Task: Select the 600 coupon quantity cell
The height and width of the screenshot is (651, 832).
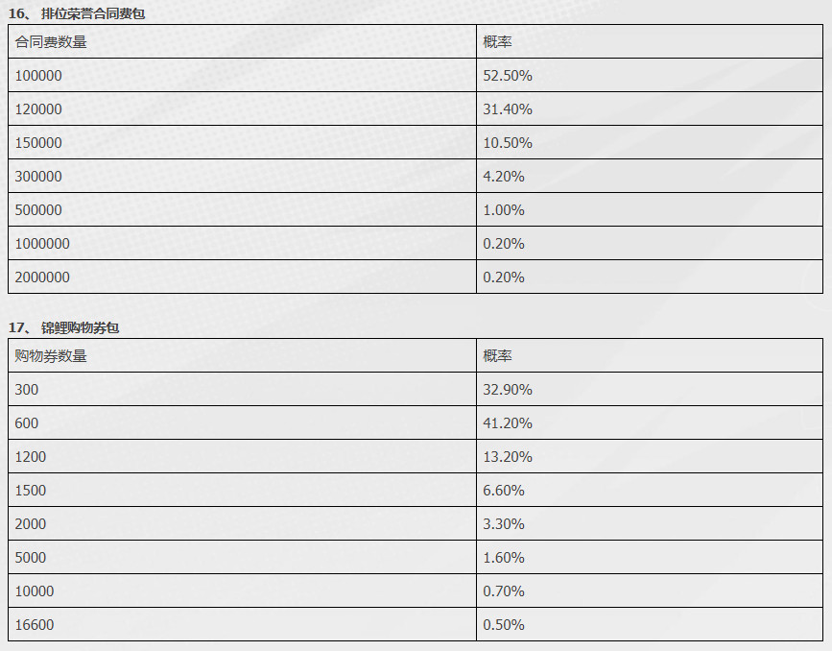Action: click(242, 422)
